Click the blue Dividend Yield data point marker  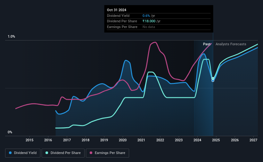[x=213, y=81]
